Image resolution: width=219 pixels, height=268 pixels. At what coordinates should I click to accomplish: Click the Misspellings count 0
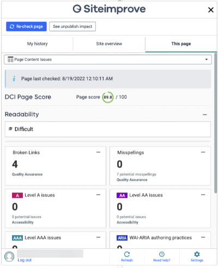tap(119, 164)
